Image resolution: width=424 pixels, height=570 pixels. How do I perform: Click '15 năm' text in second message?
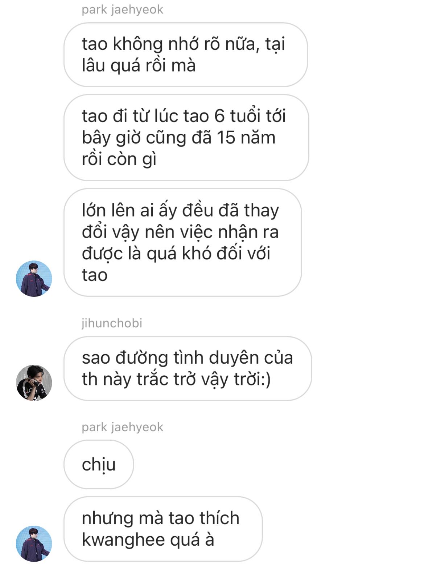(246, 138)
